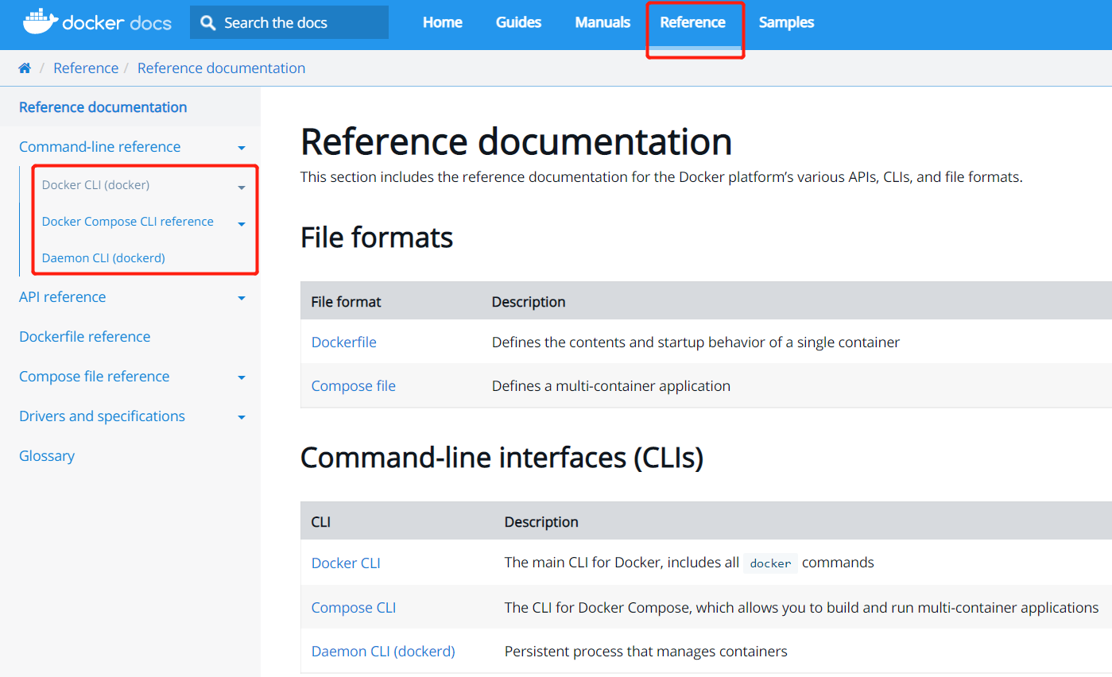Open the Samples tab
This screenshot has width=1112, height=677.
click(786, 22)
